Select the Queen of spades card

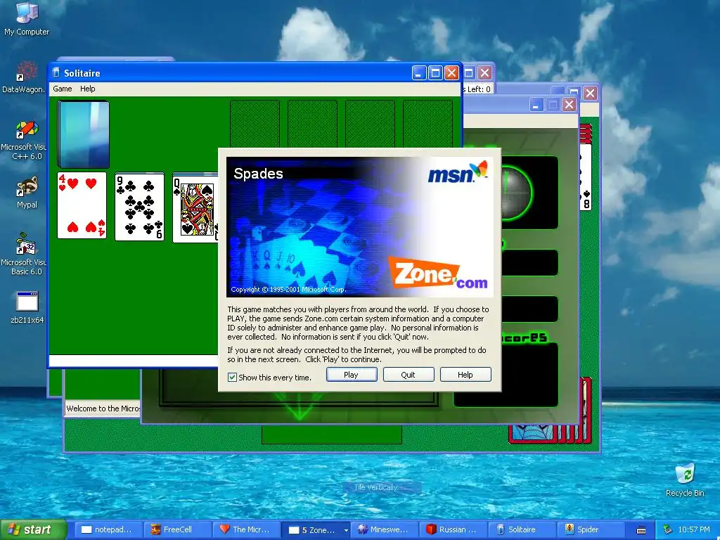coord(195,208)
